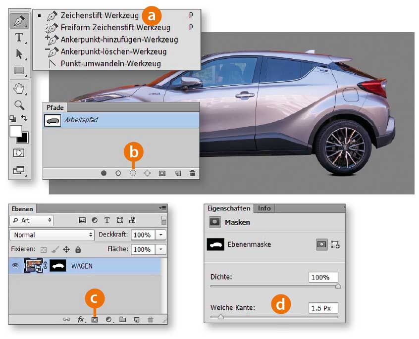Screen dimensions: 419x339
Task: Load path as selection icon
Action: 133,173
